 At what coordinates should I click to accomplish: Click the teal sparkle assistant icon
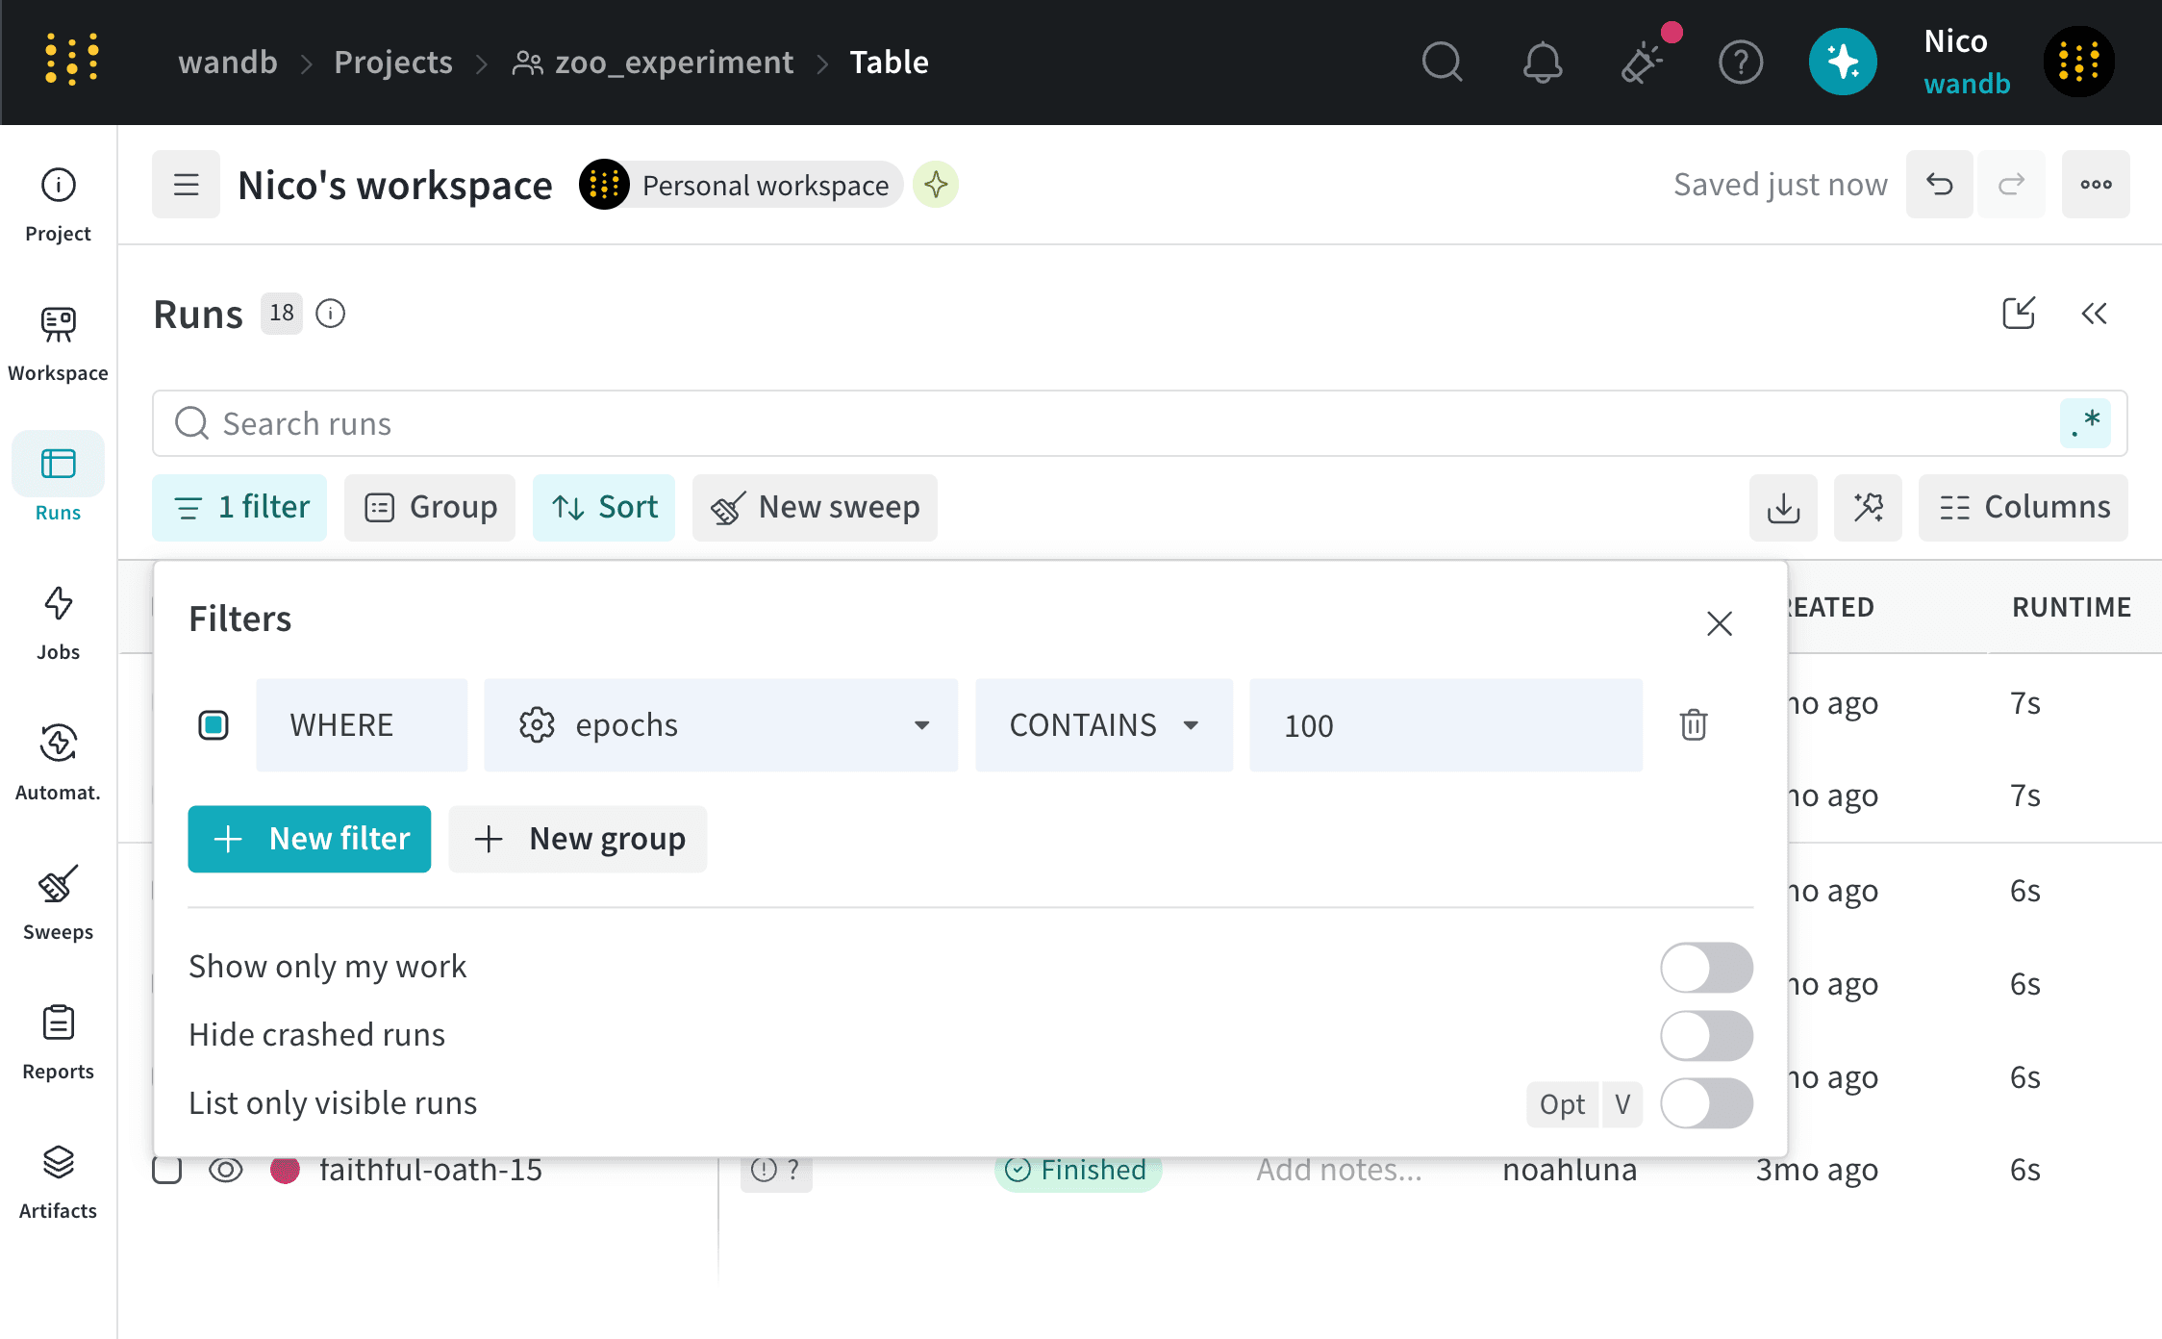[x=1843, y=63]
